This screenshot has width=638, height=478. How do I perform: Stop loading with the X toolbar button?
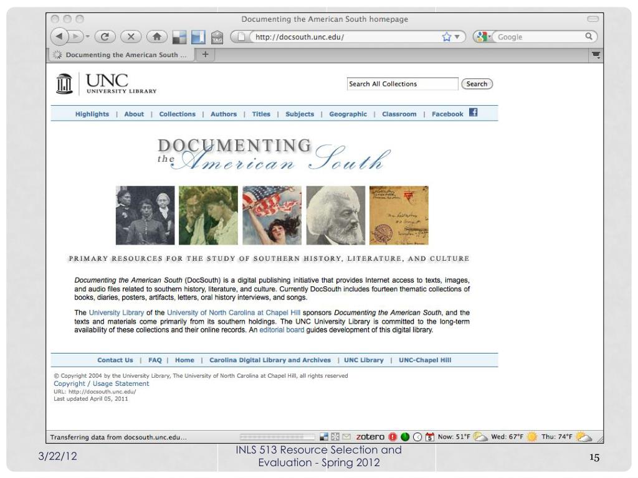pos(131,37)
